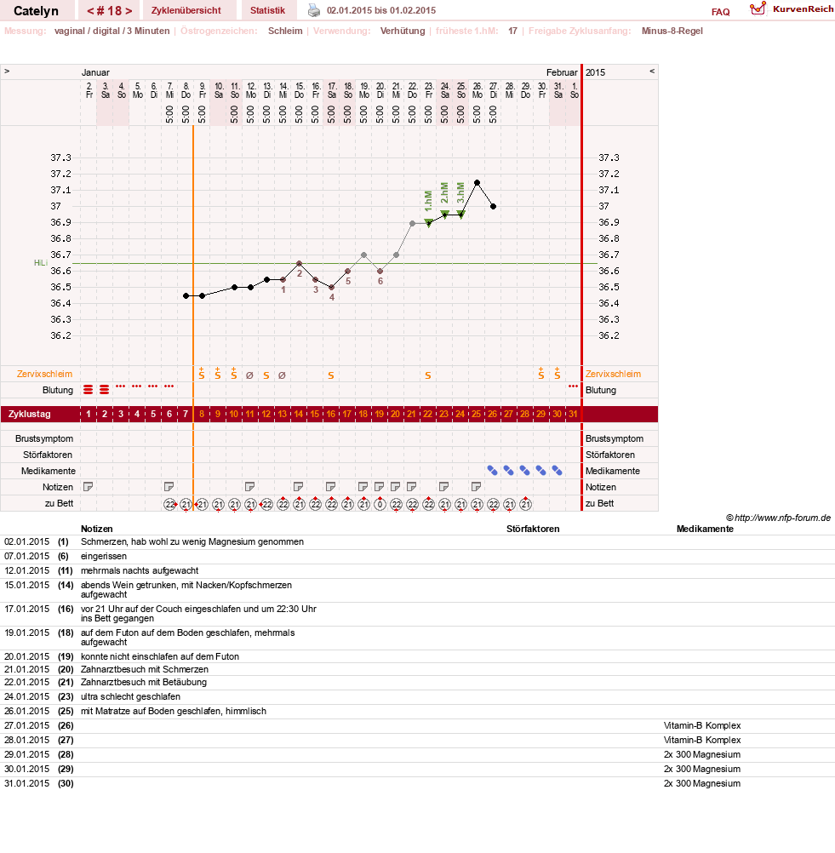Open the note icon on cycle day 1
The image size is (835, 853).
click(89, 487)
